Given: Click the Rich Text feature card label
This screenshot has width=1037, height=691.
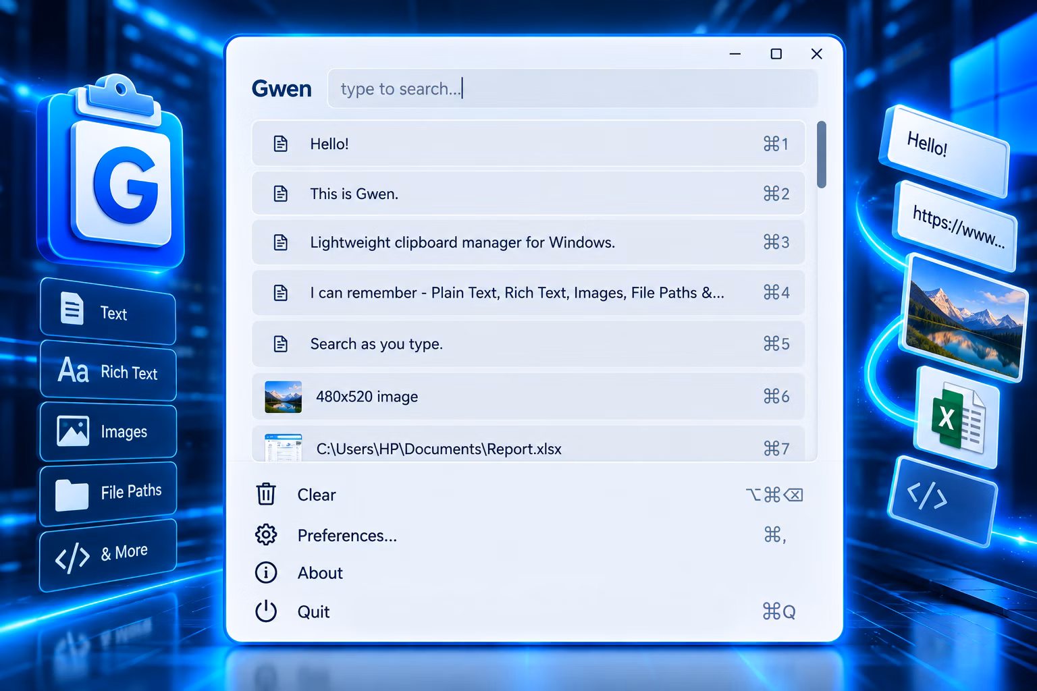Looking at the screenshot, I should (x=129, y=372).
